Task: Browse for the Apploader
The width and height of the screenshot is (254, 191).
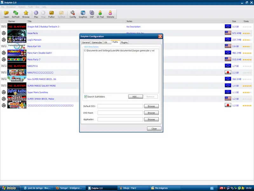Action: pyautogui.click(x=151, y=119)
